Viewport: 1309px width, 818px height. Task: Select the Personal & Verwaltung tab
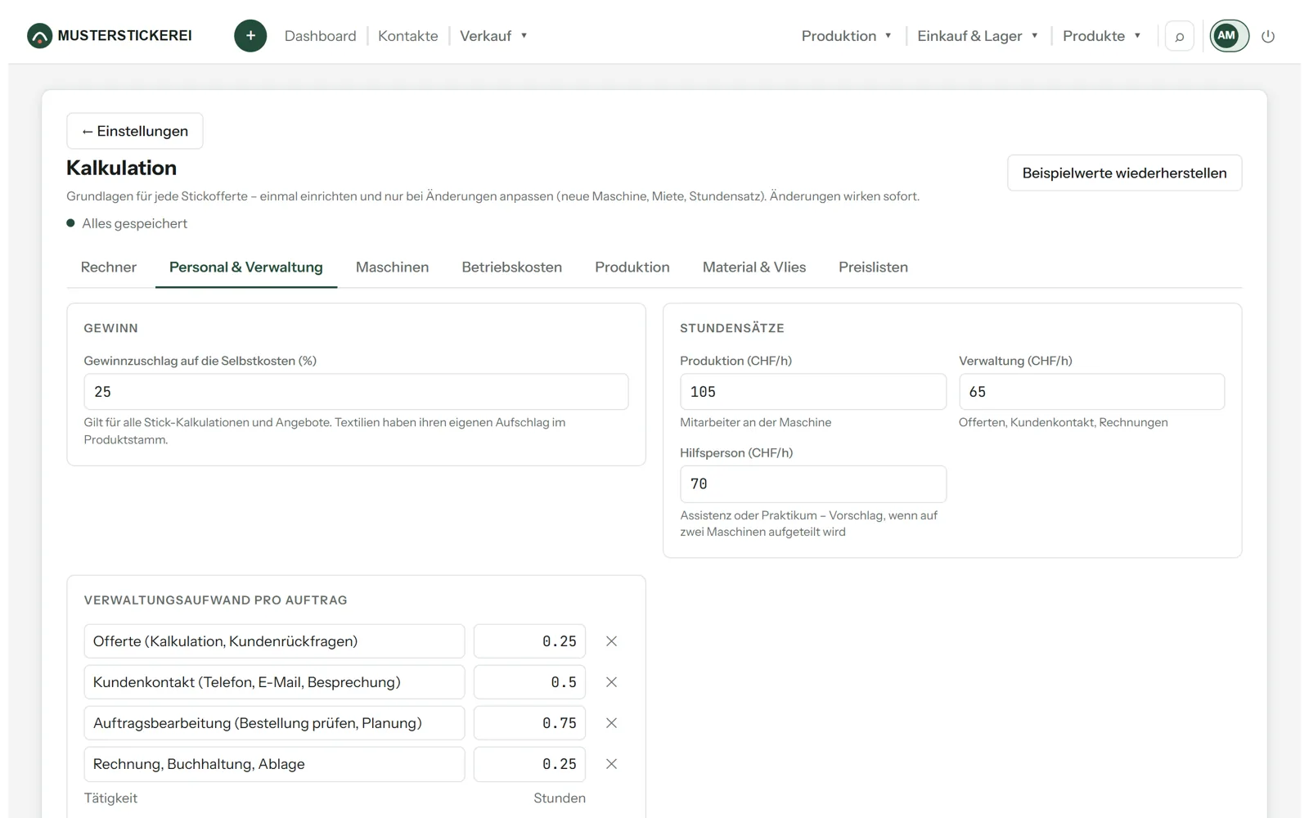tap(246, 267)
